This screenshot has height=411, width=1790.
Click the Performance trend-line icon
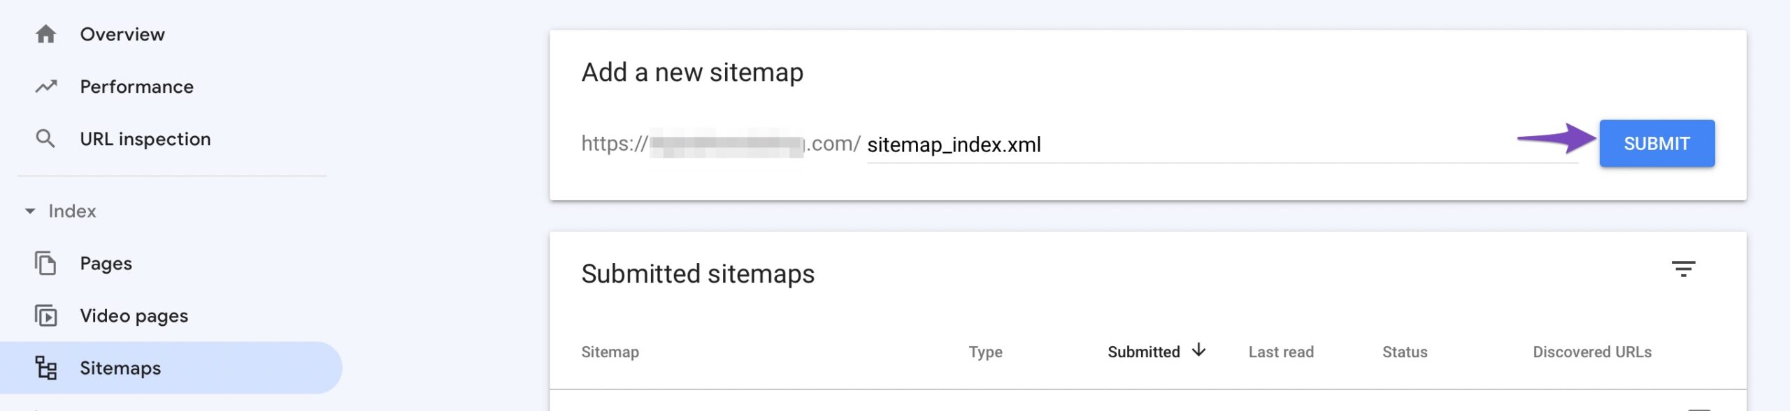pos(46,87)
